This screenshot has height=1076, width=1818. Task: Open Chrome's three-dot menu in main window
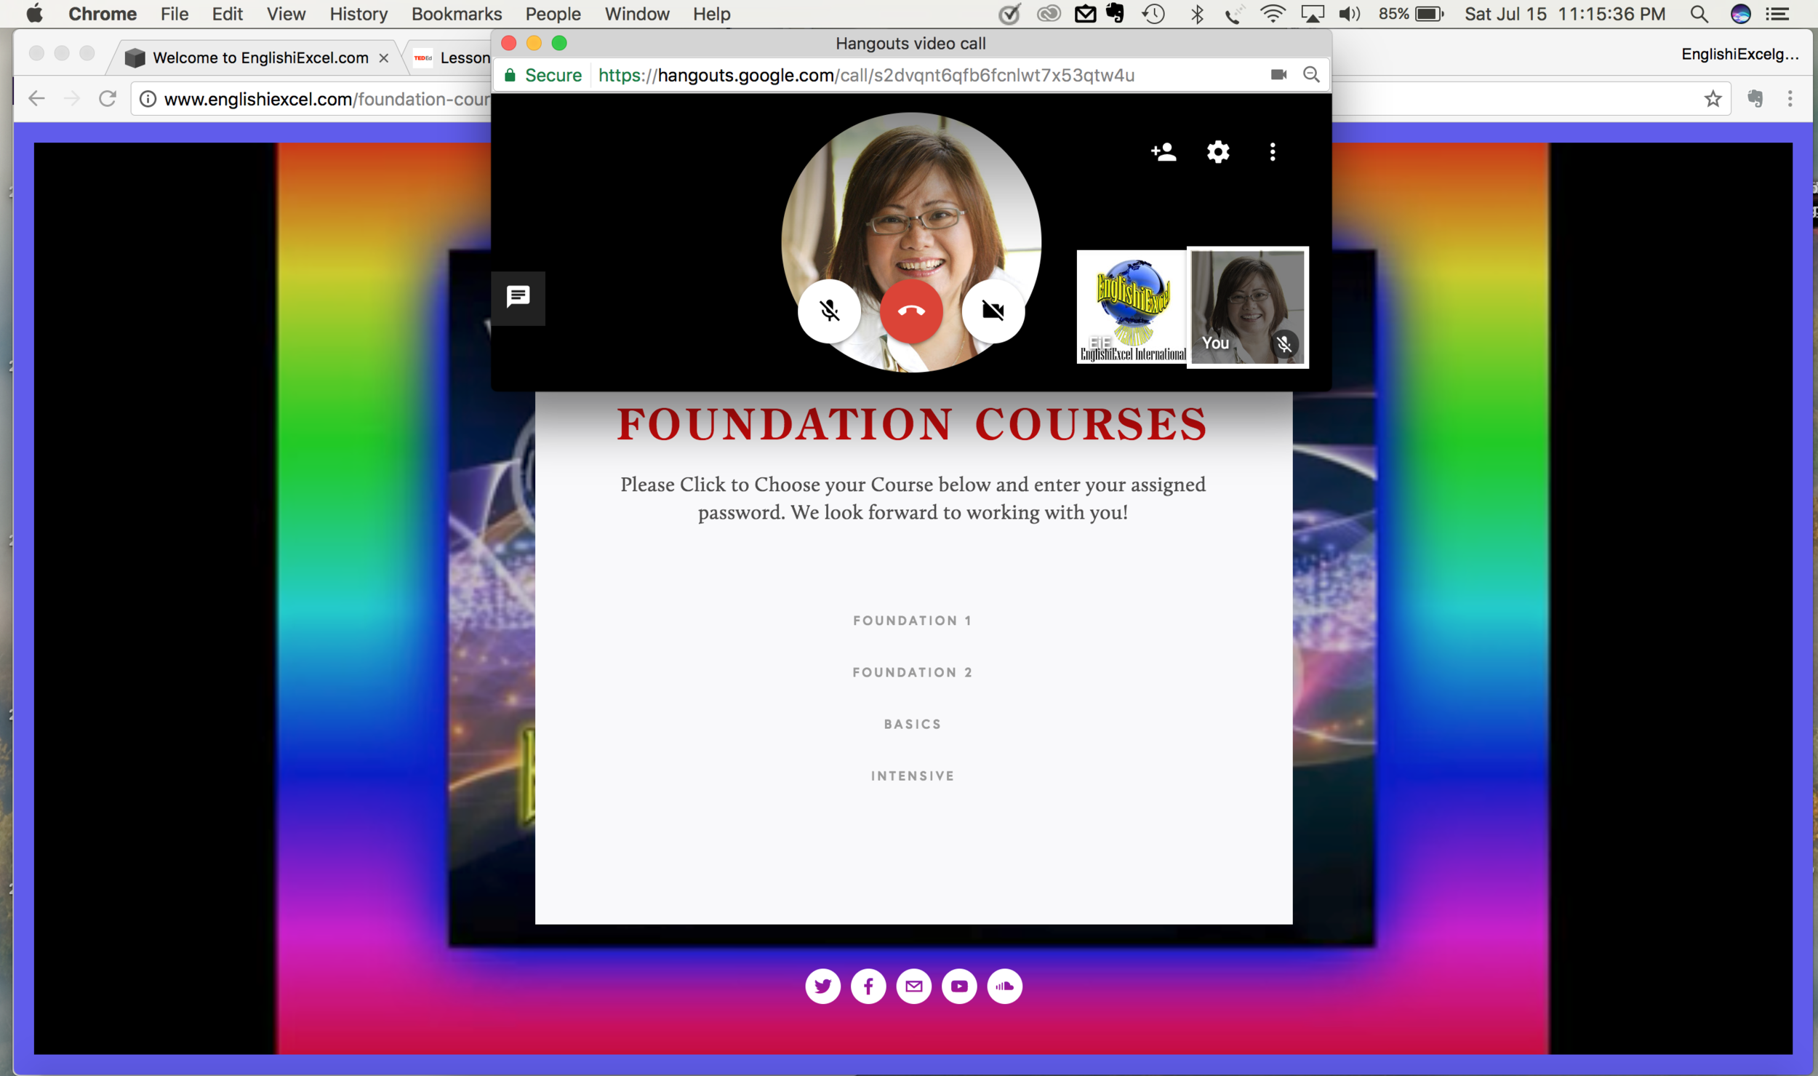[1790, 98]
